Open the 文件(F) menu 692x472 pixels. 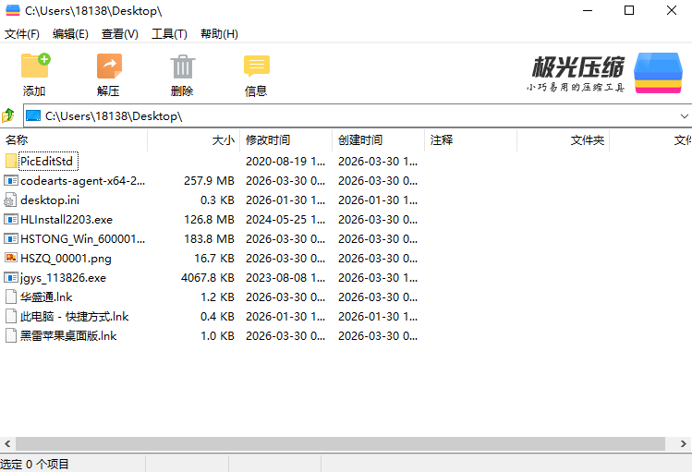(x=22, y=34)
